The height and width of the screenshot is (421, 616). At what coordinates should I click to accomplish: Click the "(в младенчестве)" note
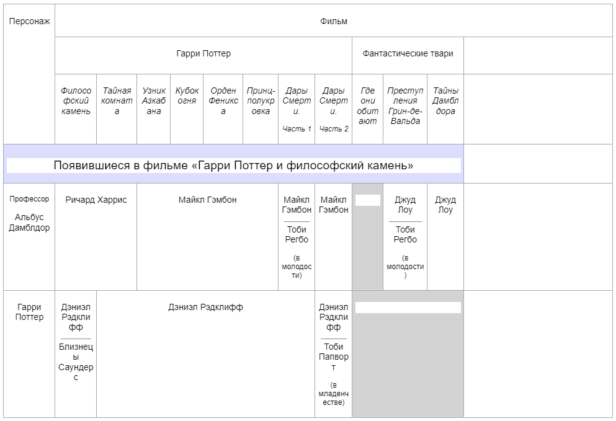point(334,394)
